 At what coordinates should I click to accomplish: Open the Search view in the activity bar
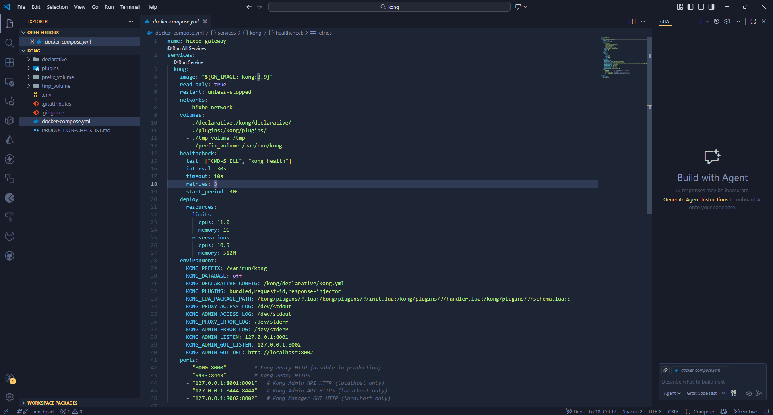(x=10, y=43)
